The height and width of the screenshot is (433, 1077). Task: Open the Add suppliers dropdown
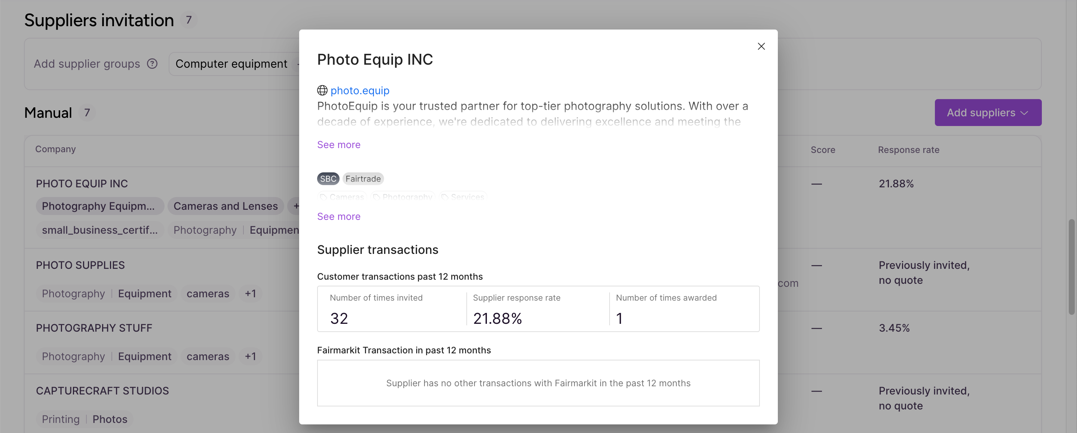click(x=988, y=113)
